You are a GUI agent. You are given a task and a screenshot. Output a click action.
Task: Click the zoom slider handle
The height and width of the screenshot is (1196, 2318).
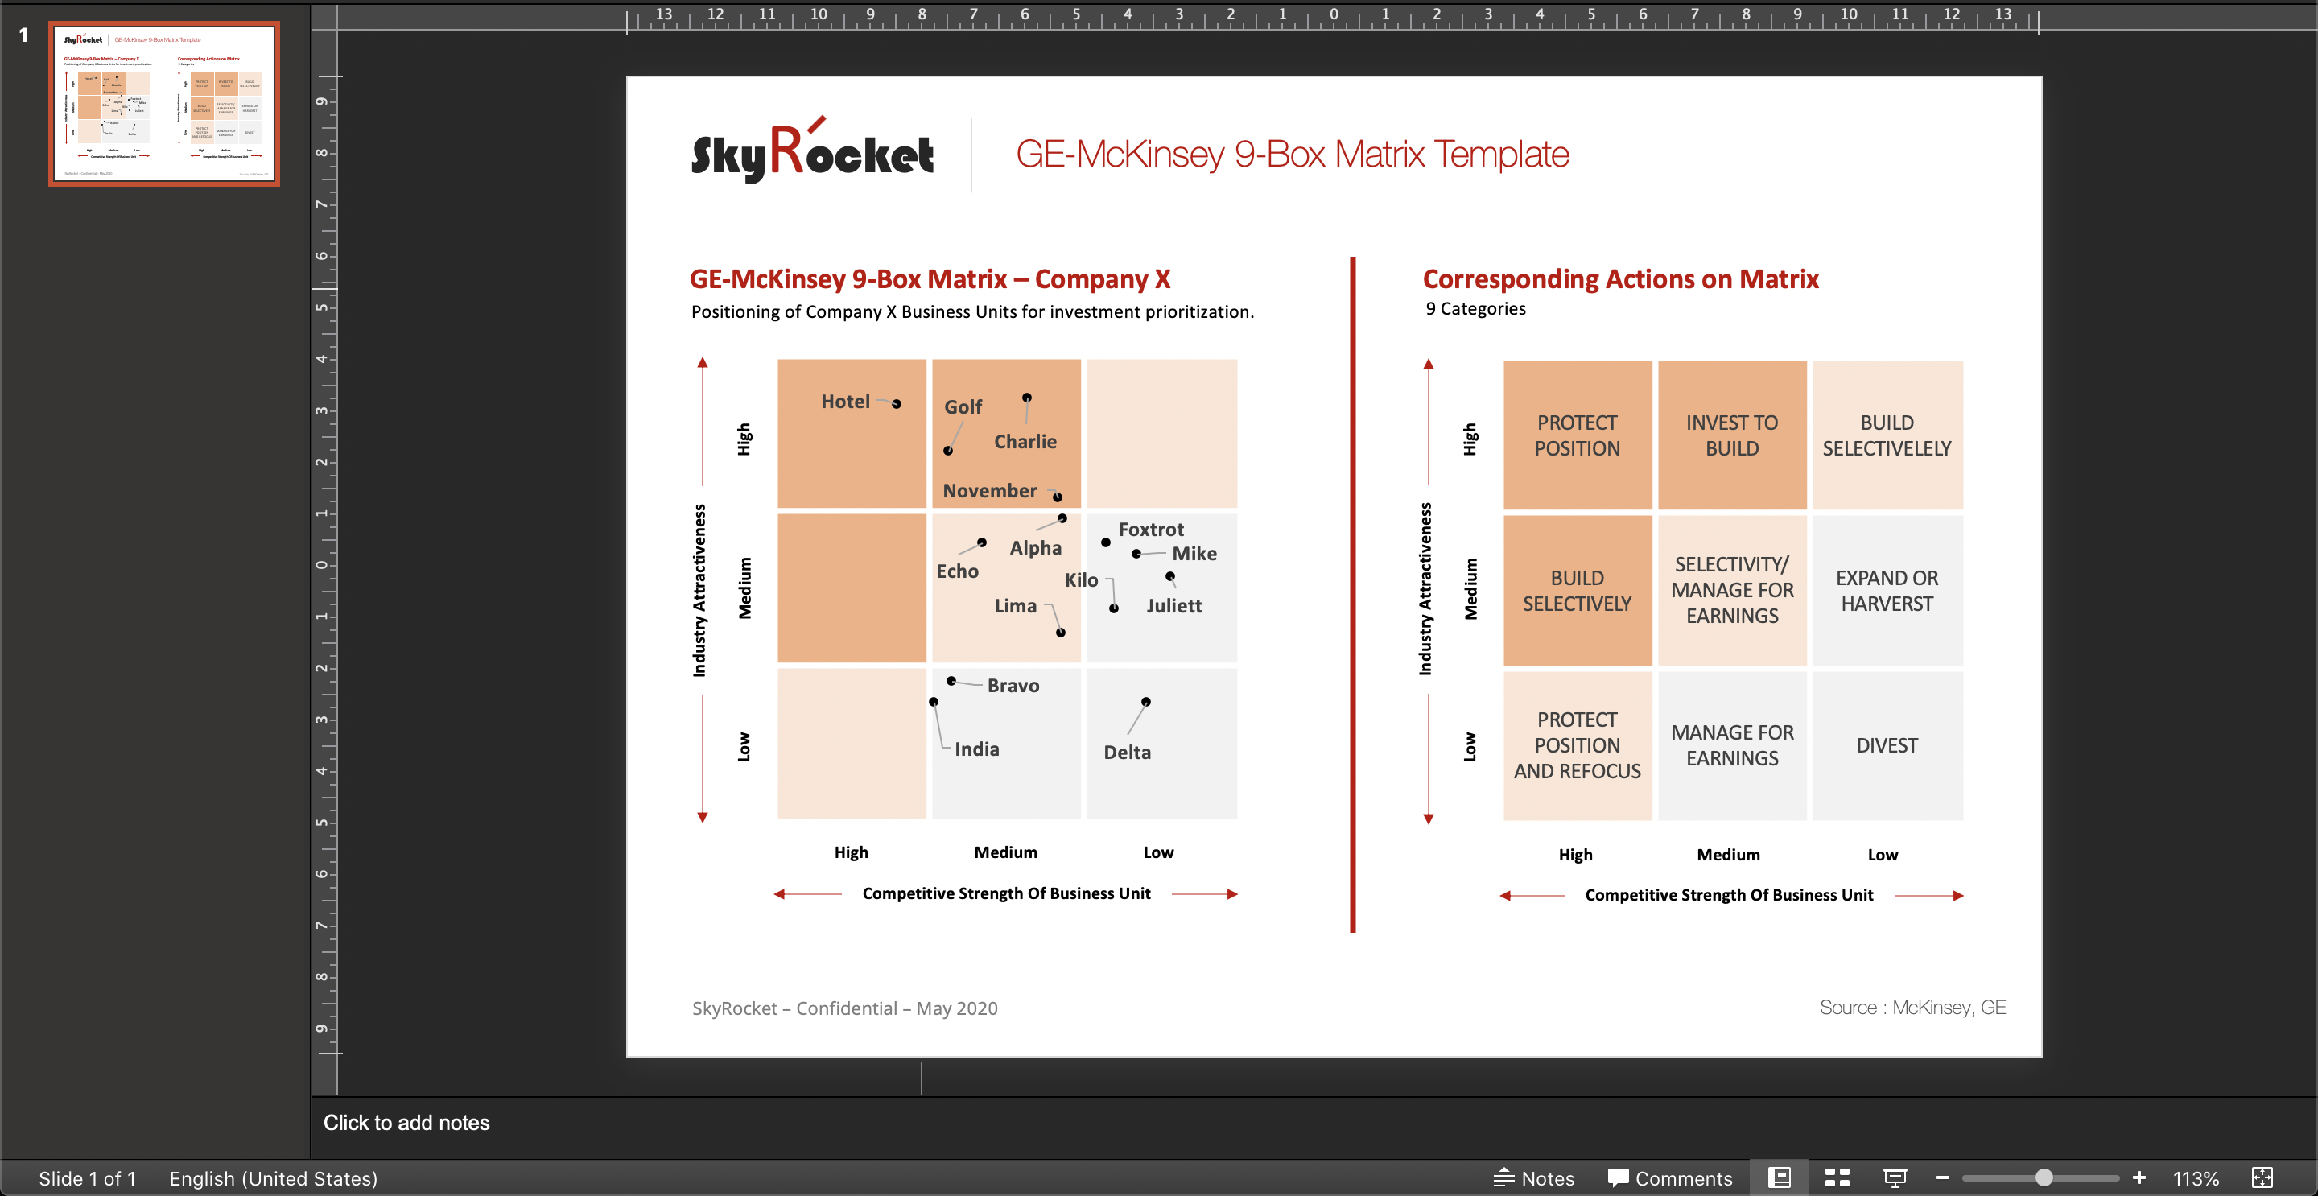pos(2044,1178)
